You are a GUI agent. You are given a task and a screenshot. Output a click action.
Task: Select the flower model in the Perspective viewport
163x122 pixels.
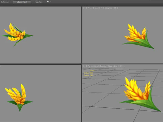(140, 94)
